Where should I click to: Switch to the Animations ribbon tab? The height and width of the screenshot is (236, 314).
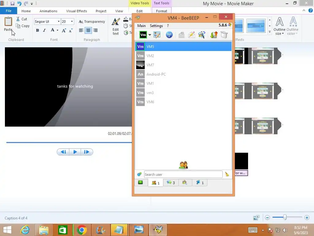pos(48,11)
